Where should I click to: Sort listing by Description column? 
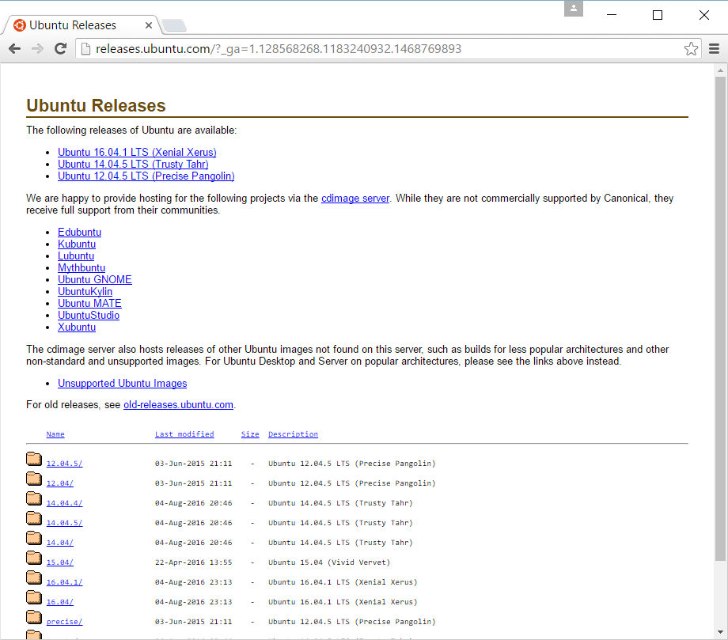[293, 434]
